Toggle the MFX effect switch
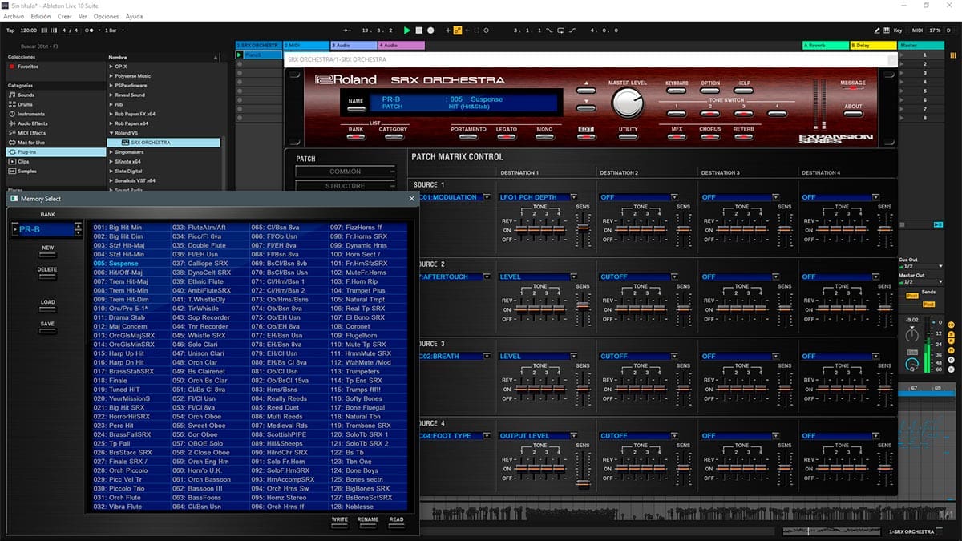The image size is (962, 541). click(676, 135)
